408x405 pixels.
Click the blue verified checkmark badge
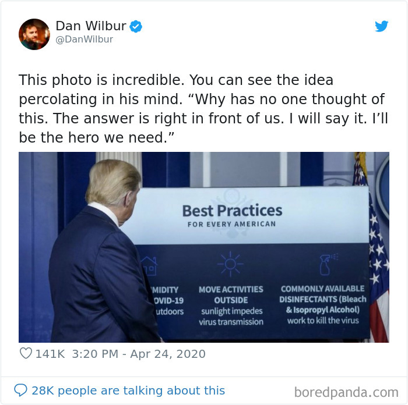[136, 26]
